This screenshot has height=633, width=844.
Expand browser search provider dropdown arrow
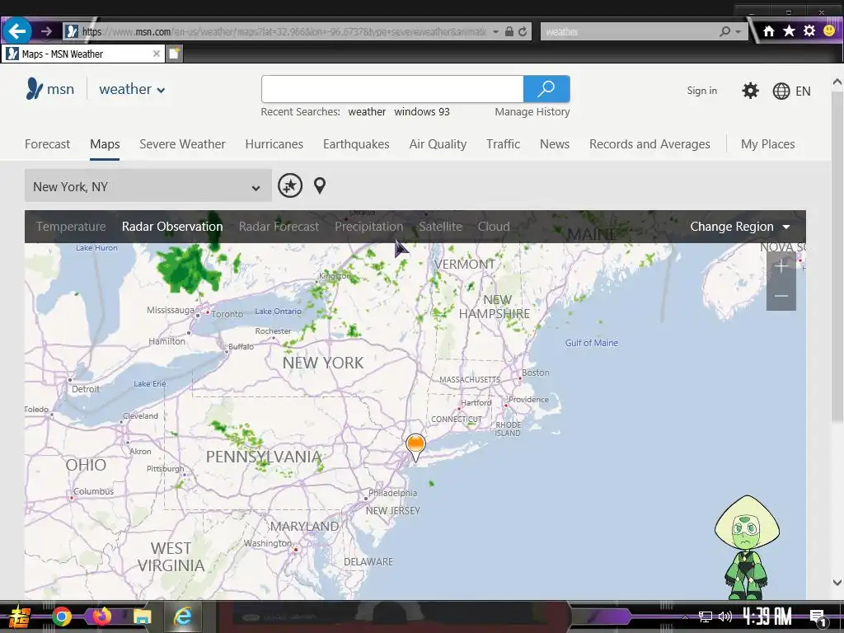coord(738,32)
